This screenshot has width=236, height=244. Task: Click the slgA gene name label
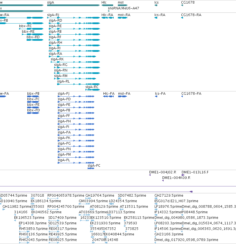[51, 3]
